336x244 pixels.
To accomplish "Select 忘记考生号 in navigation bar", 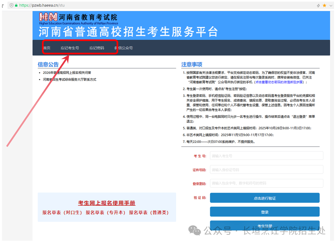I will (x=70, y=48).
